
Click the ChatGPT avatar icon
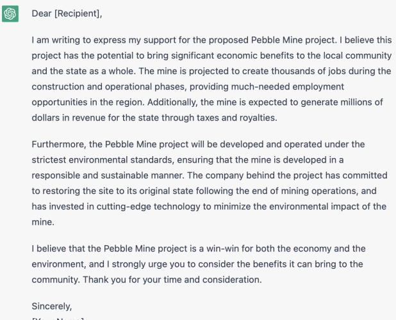pyautogui.click(x=10, y=13)
